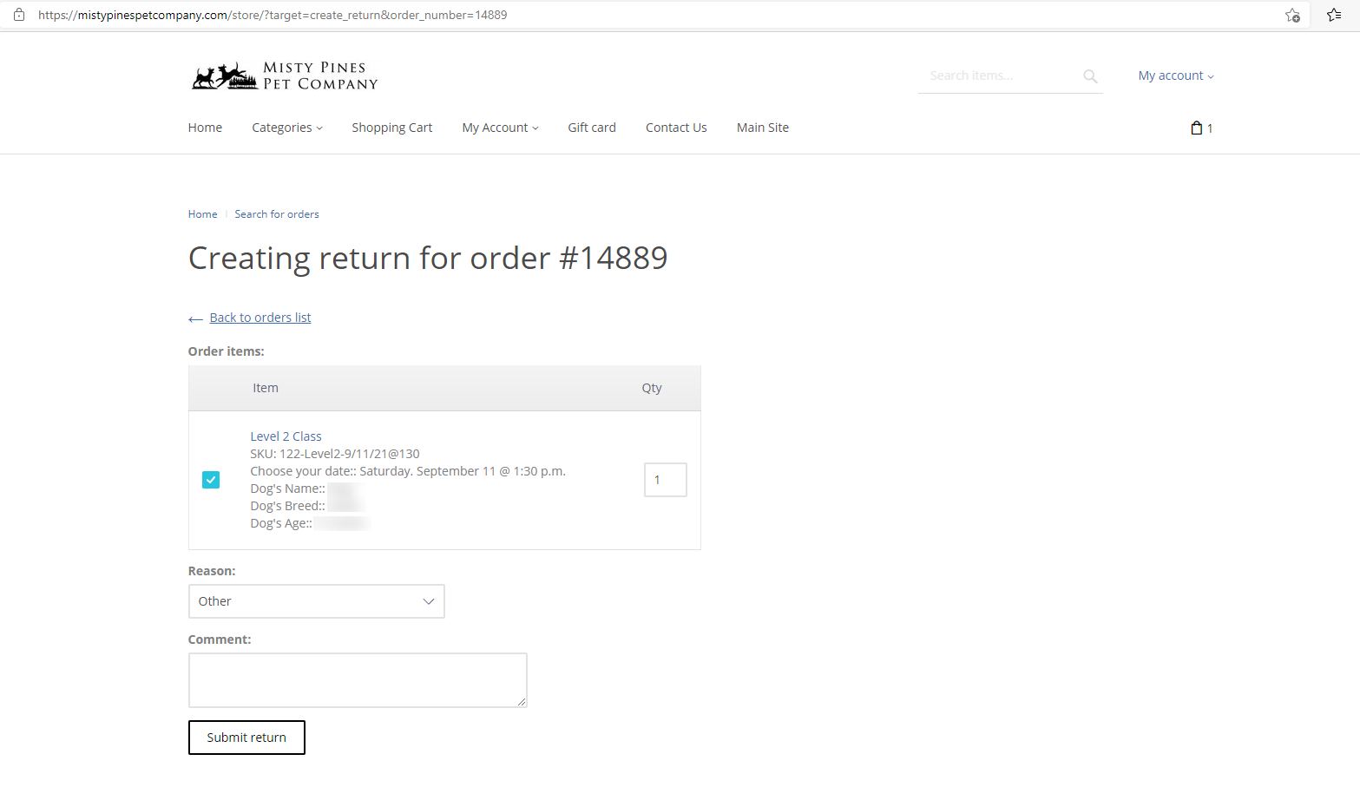
Task: Focus the Qty input field
Action: (665, 480)
